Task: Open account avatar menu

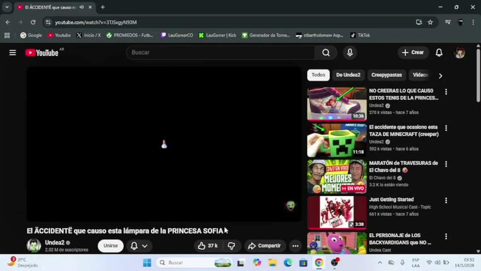Action: point(460,53)
